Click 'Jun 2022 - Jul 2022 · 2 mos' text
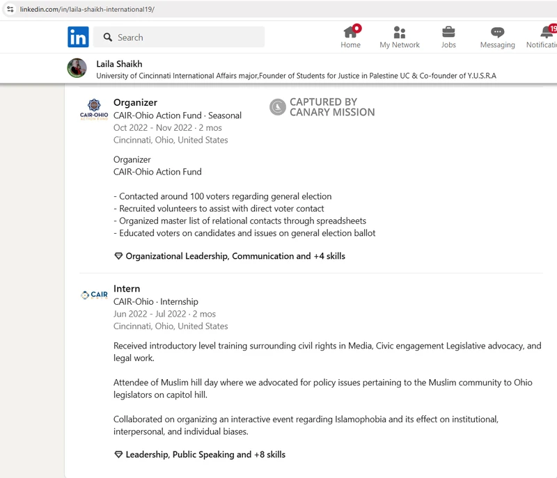557x478 pixels. click(x=164, y=314)
